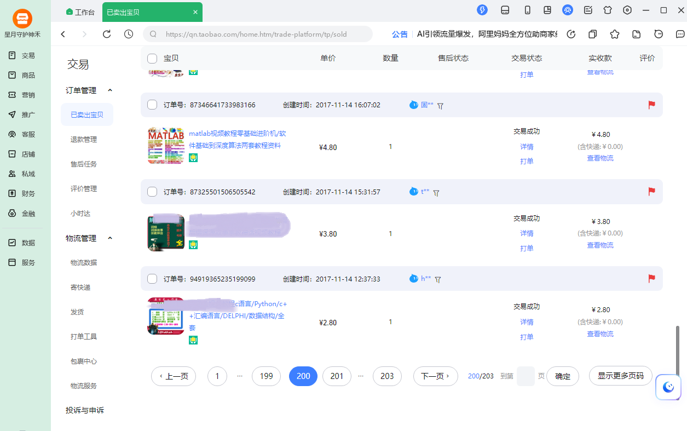This screenshot has height=431, width=687.
Task: Click filter funnel icon next to buyer t**
Action: (x=436, y=193)
